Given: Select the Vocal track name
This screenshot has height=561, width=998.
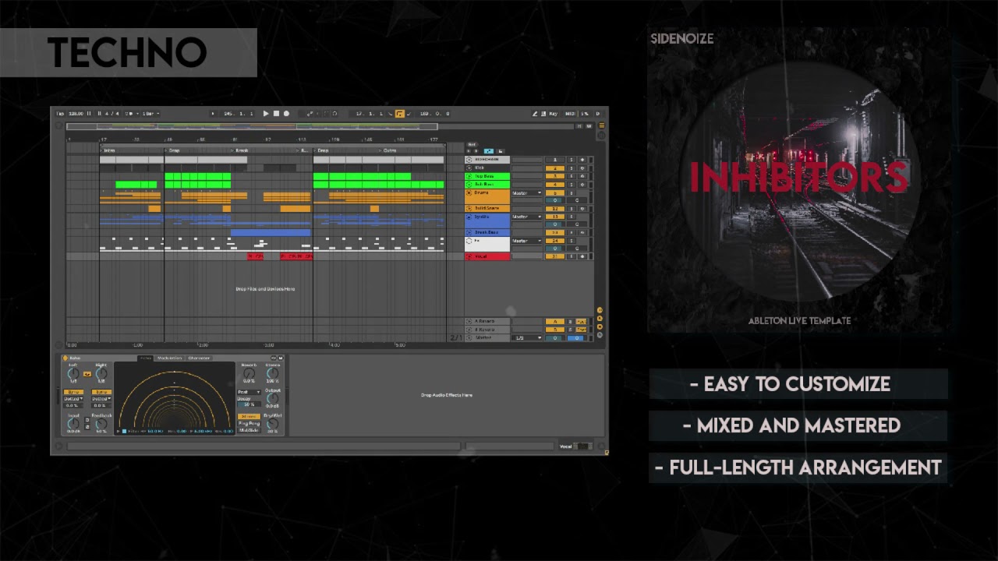Looking at the screenshot, I should coord(481,256).
